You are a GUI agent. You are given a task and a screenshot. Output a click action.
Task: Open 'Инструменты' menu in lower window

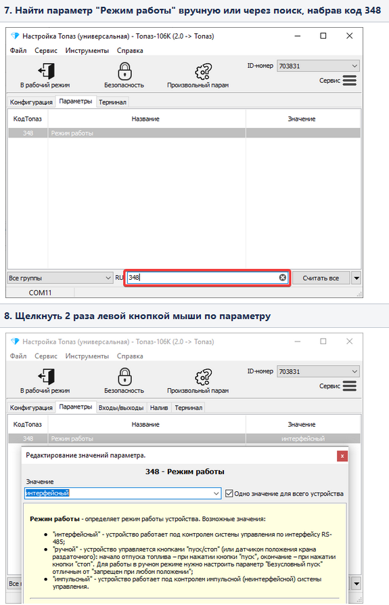87,356
